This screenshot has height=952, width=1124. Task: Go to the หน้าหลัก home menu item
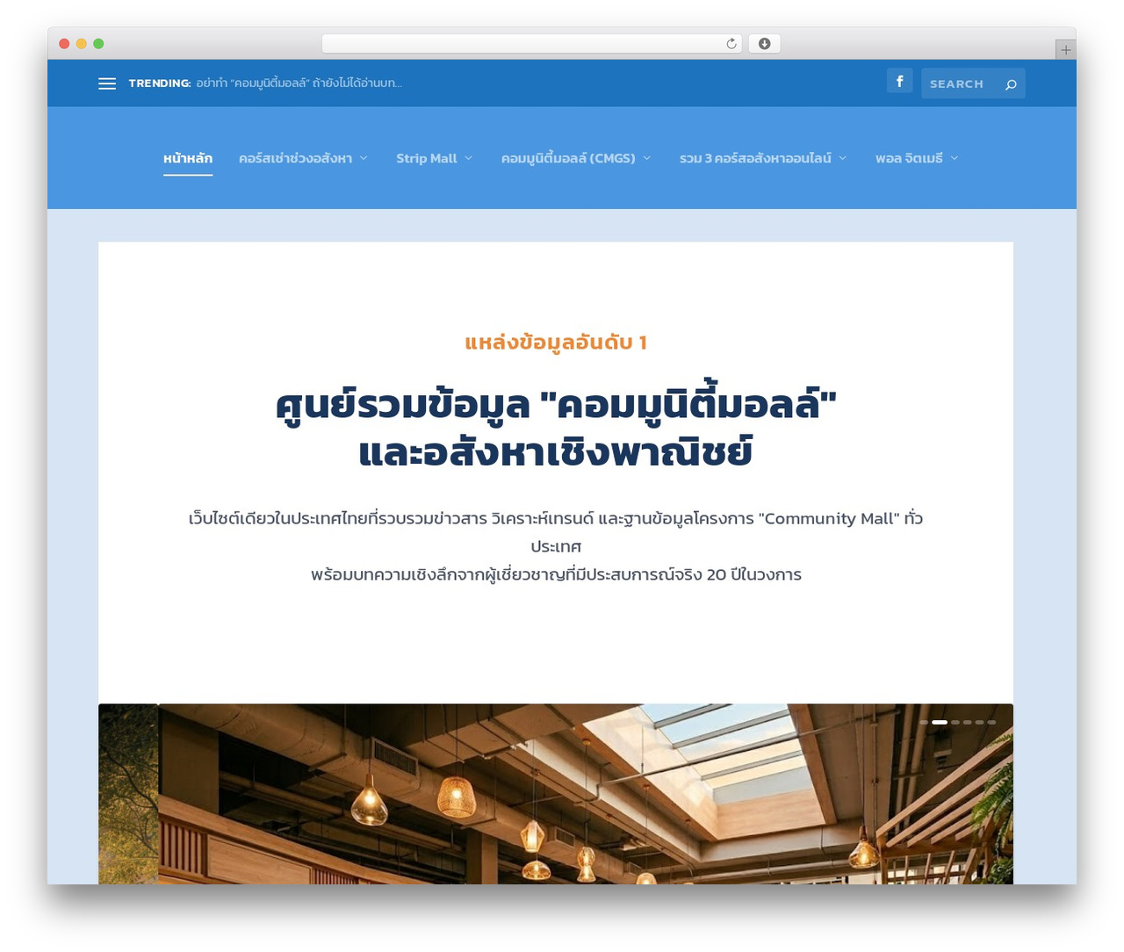pyautogui.click(x=188, y=158)
